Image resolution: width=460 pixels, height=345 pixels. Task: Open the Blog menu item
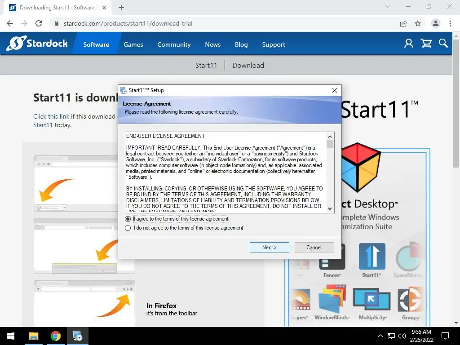(241, 44)
